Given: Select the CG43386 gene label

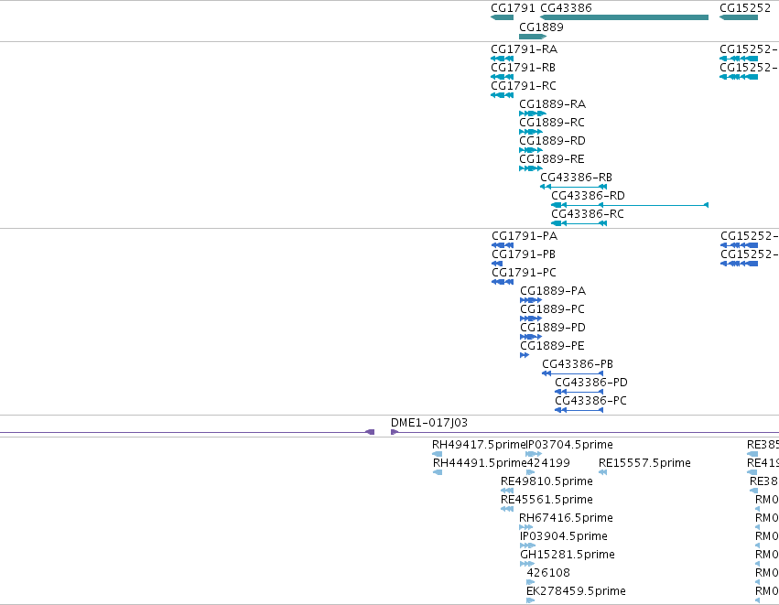Looking at the screenshot, I should coord(566,8).
